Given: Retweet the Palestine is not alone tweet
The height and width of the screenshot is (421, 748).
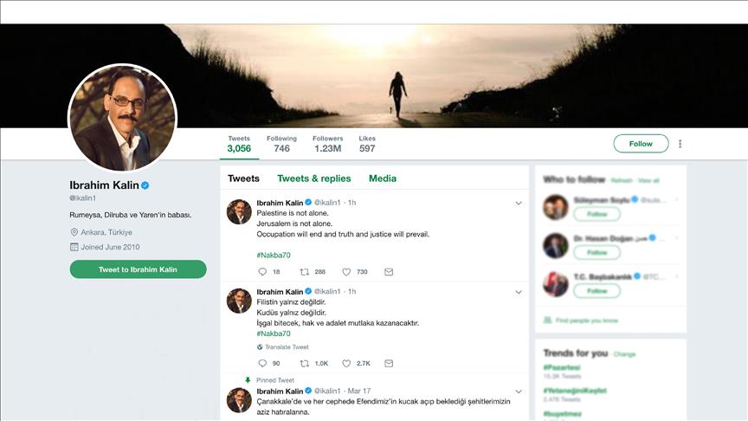Looking at the screenshot, I should pyautogui.click(x=305, y=272).
